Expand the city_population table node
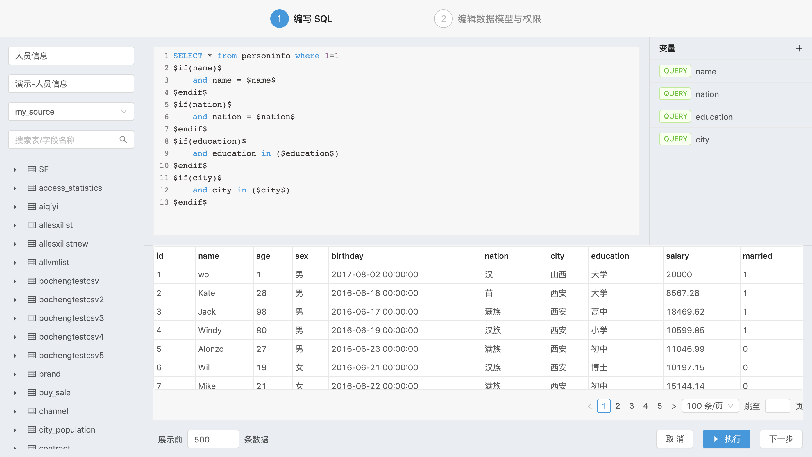Screen dimensions: 812x457 15,430
